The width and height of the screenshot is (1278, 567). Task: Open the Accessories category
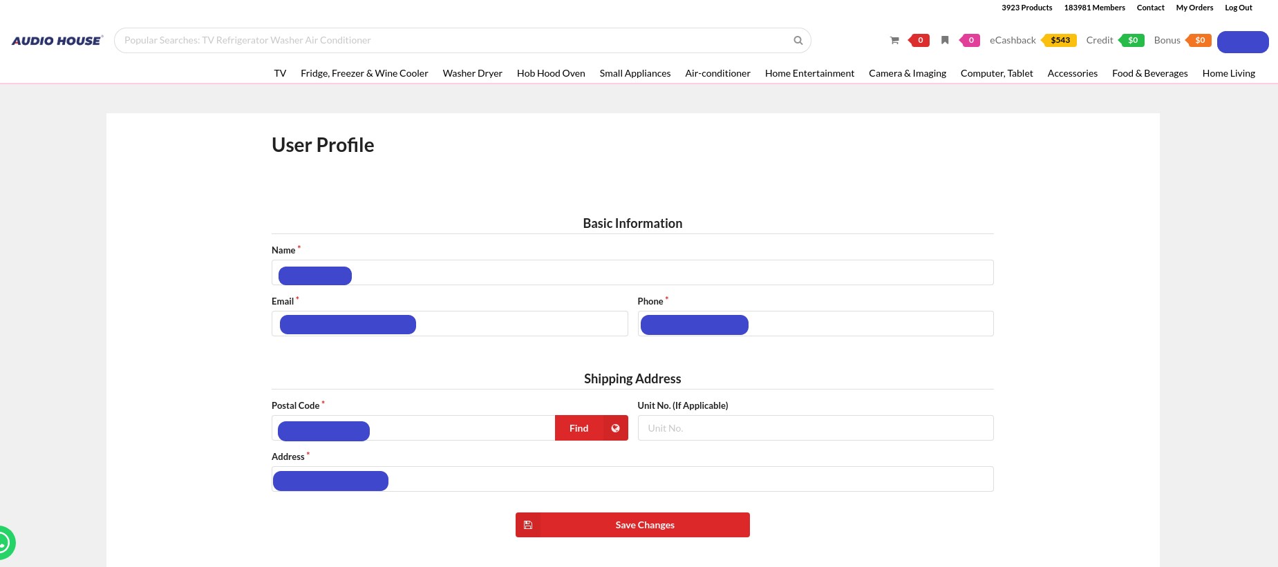[1073, 73]
